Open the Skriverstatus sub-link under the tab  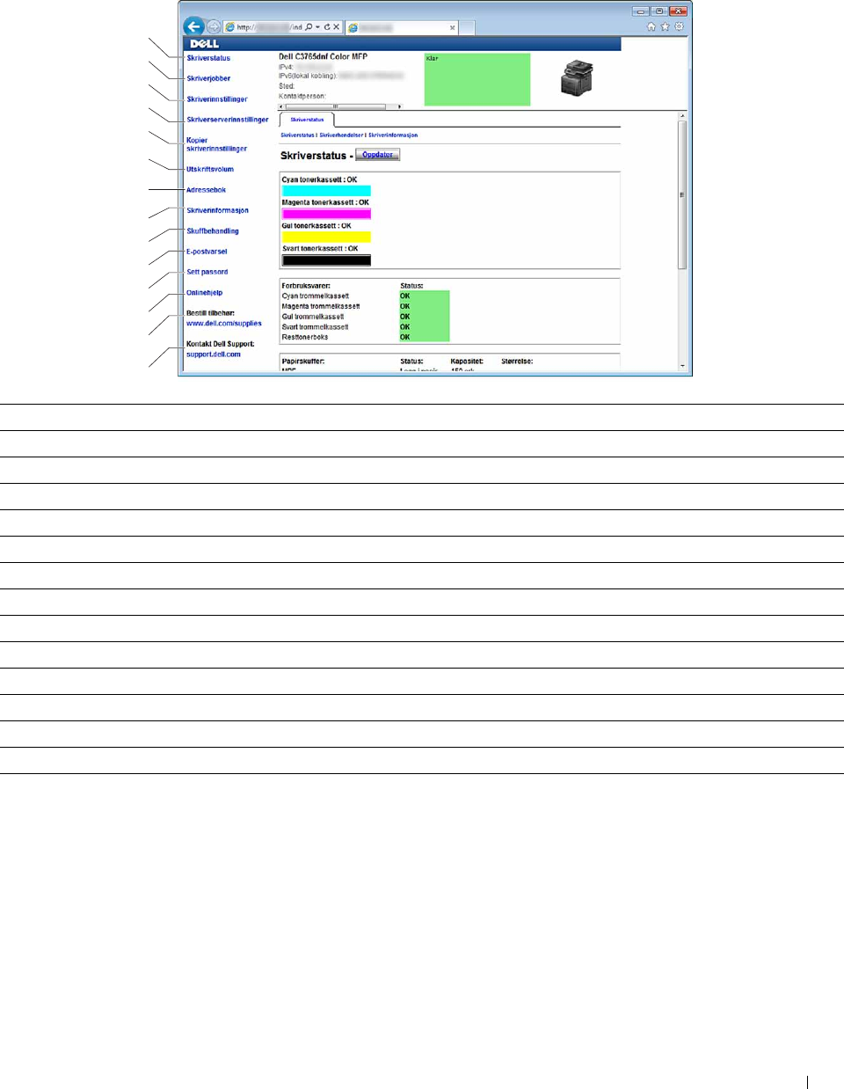[297, 135]
